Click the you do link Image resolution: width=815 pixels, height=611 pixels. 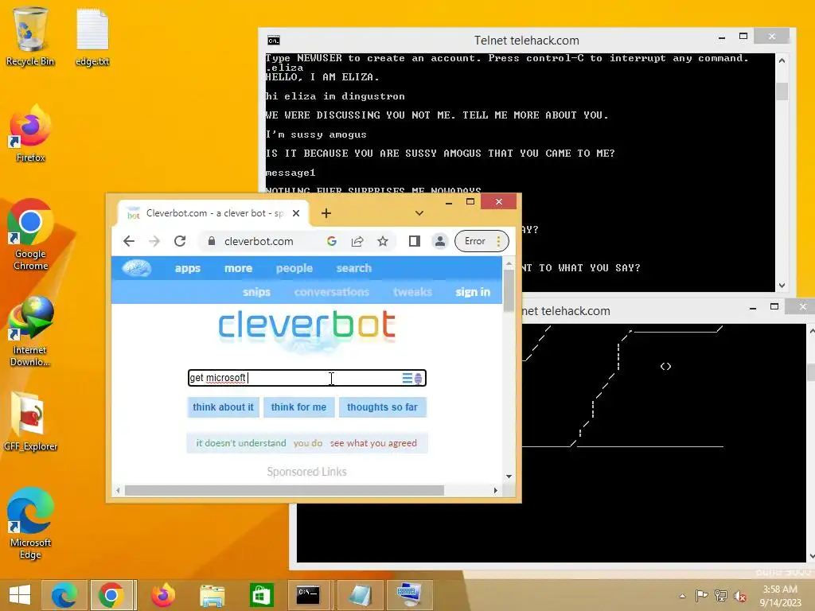(x=308, y=443)
